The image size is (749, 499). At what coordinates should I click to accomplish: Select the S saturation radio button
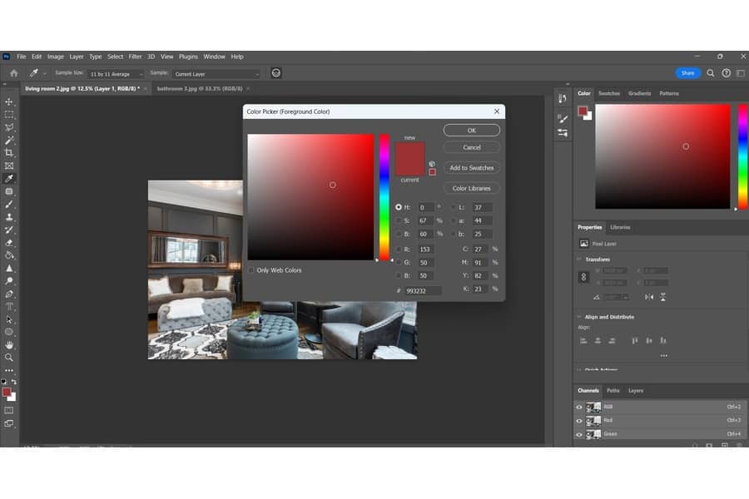click(x=399, y=220)
